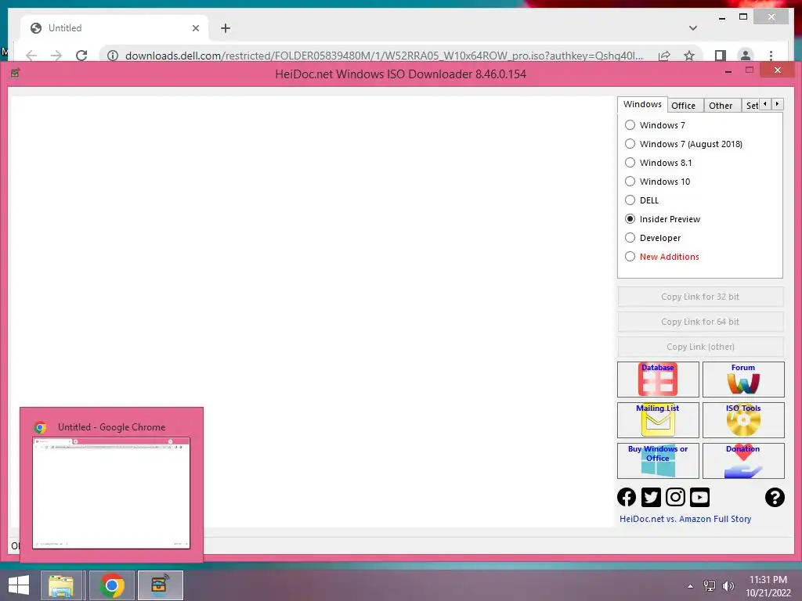Show hidden tray icons arrow
The height and width of the screenshot is (601, 802).
691,586
